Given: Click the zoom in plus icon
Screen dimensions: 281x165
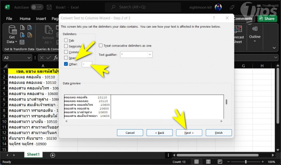Looking at the screenshot, I should (x=262, y=162).
